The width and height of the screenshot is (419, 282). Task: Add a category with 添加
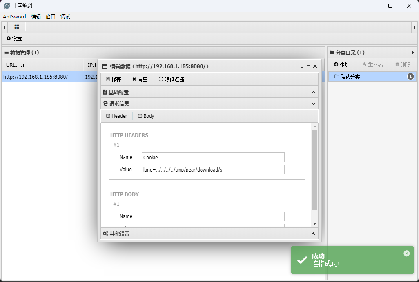click(x=342, y=64)
